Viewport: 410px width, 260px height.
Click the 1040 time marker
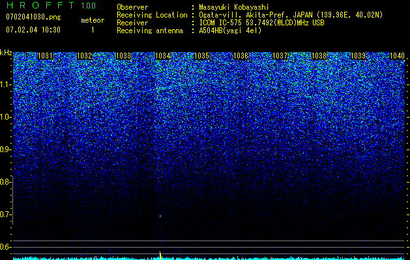pyautogui.click(x=397, y=56)
